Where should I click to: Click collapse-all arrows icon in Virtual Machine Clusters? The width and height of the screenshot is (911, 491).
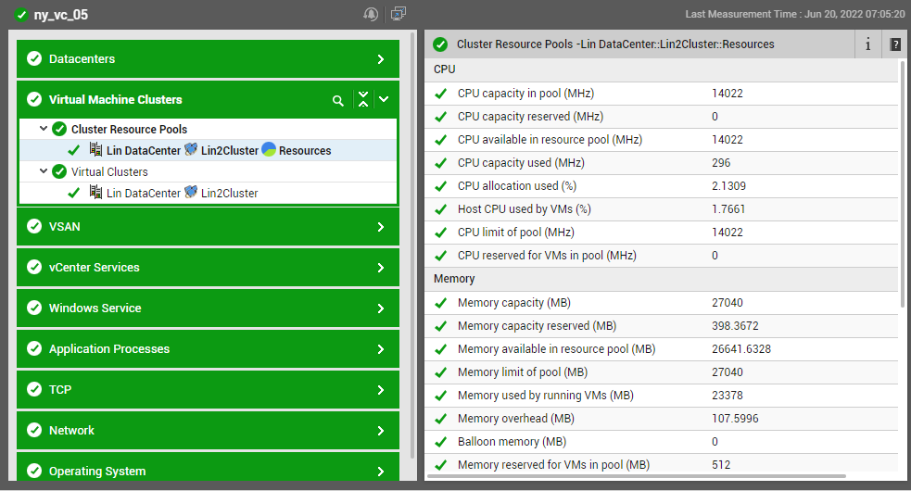point(363,99)
